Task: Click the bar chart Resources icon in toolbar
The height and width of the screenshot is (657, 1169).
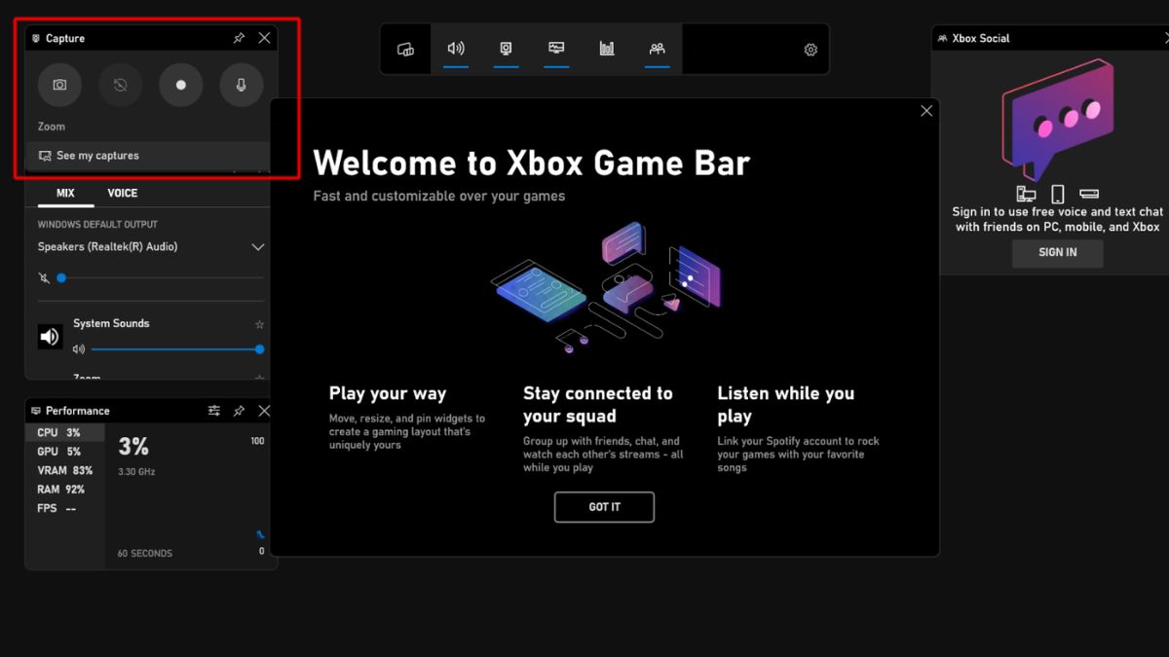Action: [607, 49]
